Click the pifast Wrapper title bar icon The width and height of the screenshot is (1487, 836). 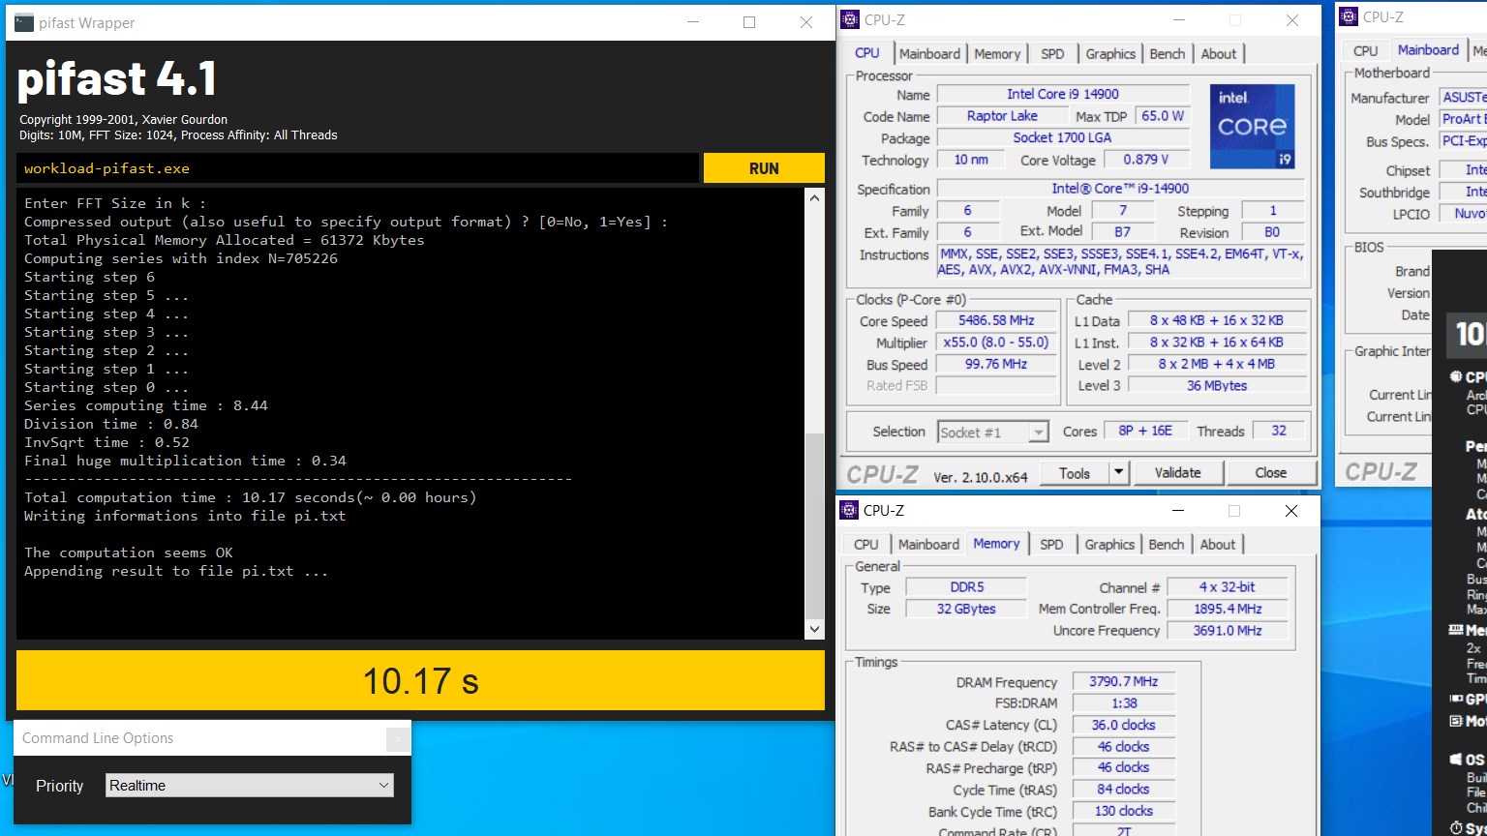(24, 22)
